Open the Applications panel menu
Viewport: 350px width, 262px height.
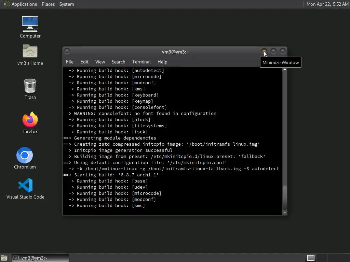point(20,4)
